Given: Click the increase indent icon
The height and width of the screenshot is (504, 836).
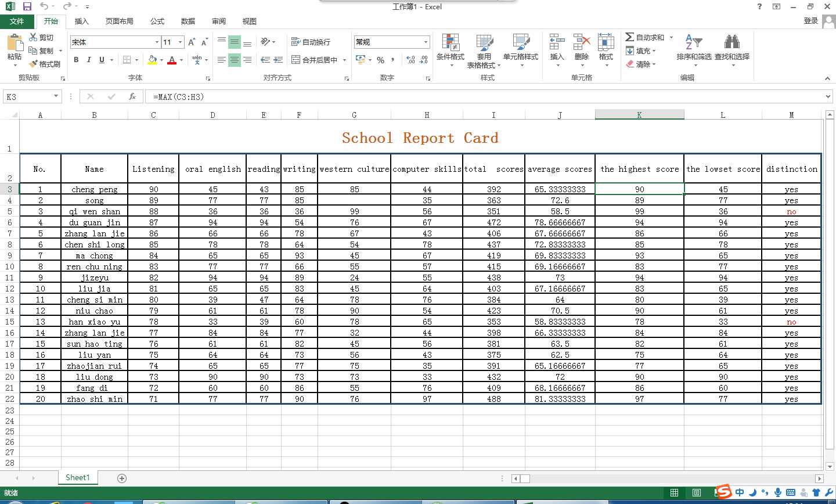Looking at the screenshot, I should click(x=278, y=60).
